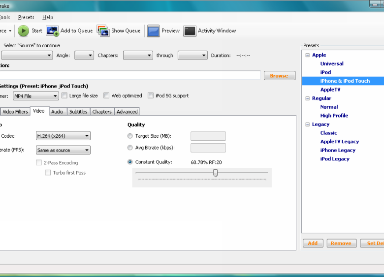Switch to the Audio tab
Image resolution: width=384 pixels, height=277 pixels.
[57, 112]
